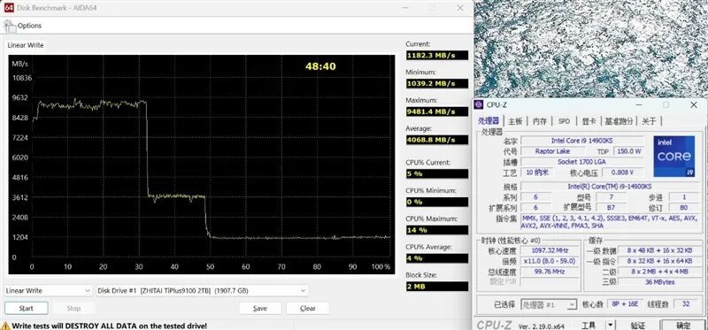Switch to the 内存 tab in CPU-Z
This screenshot has height=330, width=708.
point(540,121)
